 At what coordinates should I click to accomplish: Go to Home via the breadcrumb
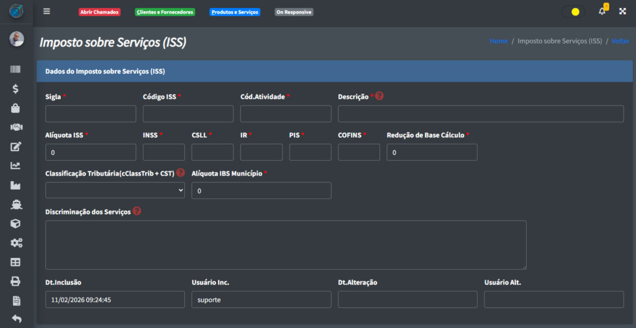click(498, 41)
